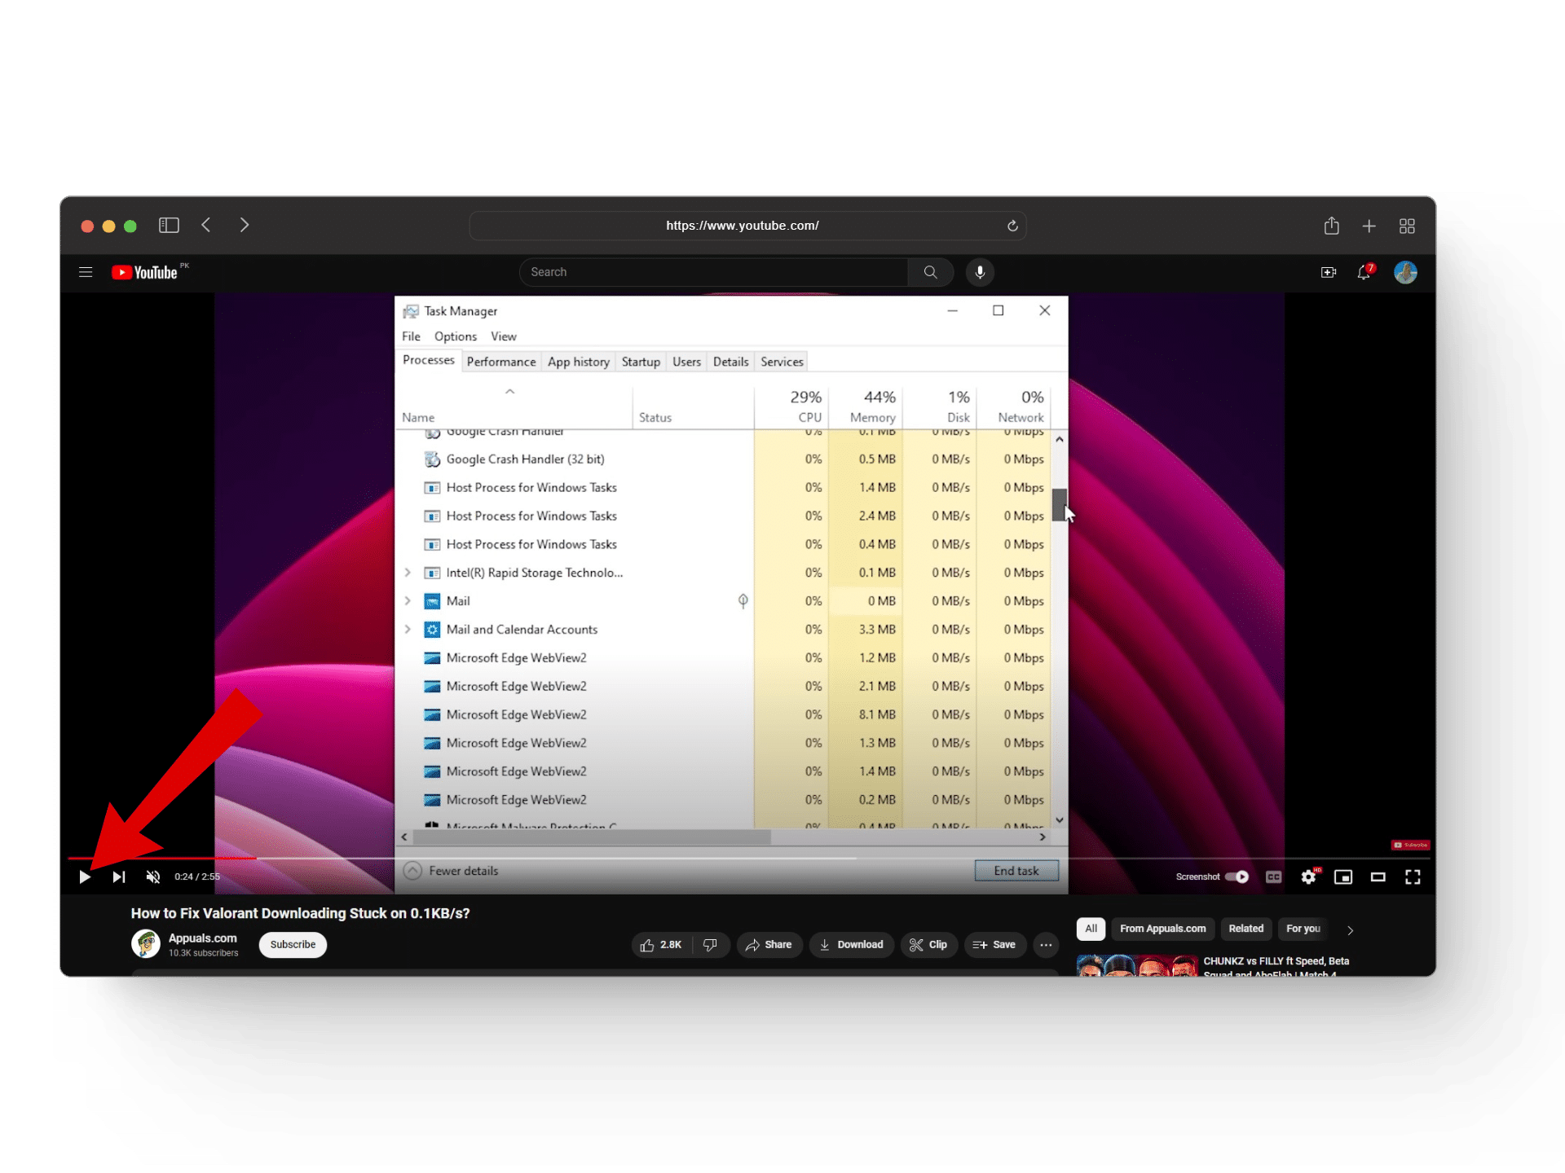Unmute the video volume icon
The image size is (1565, 1173).
tap(153, 876)
